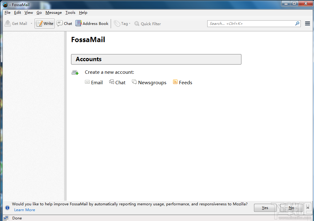Image resolution: width=314 pixels, height=221 pixels.
Task: Click the FossaMail page heading
Action: coord(88,40)
